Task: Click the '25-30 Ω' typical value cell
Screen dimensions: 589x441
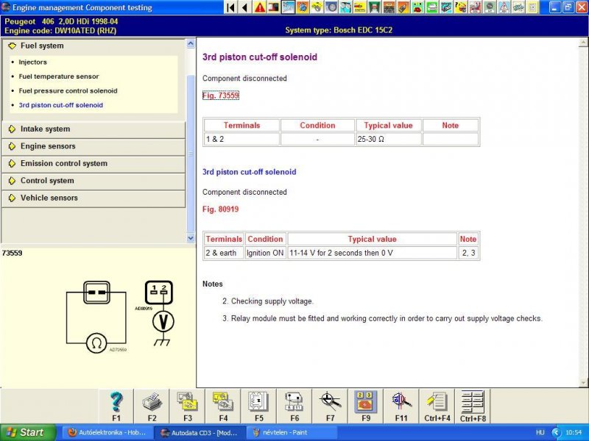Action: (389, 139)
